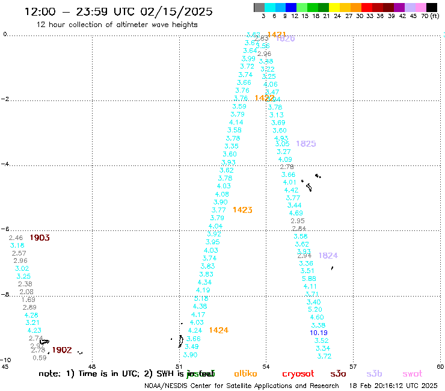This screenshot has height=391, width=445.
Task: Click the 4.38 wave height reading
Action: pos(200,306)
